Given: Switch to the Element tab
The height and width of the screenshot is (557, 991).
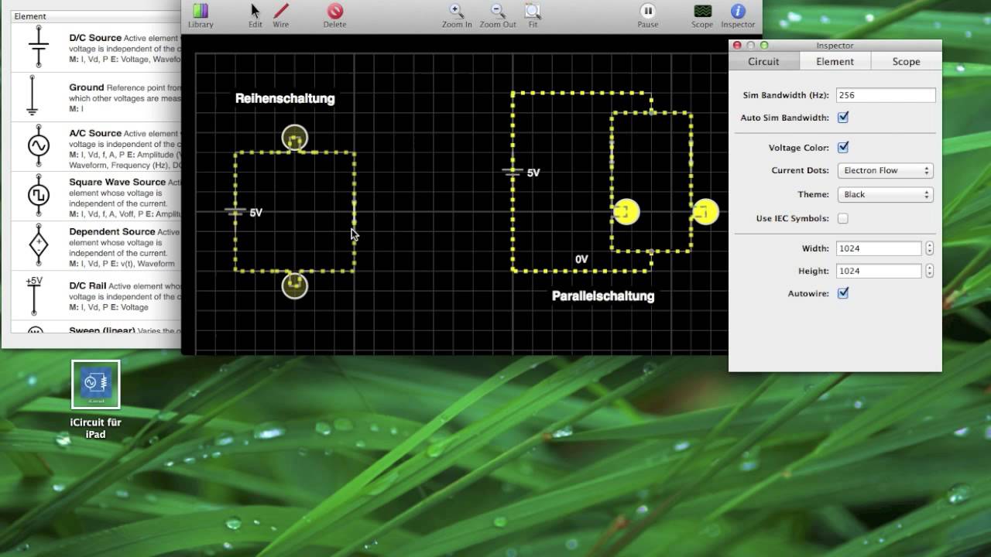Looking at the screenshot, I should (835, 61).
